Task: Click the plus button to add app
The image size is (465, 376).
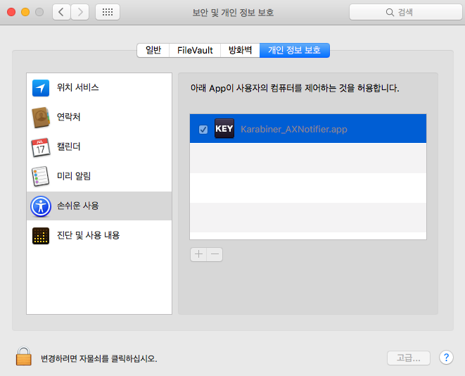Action: pos(198,254)
